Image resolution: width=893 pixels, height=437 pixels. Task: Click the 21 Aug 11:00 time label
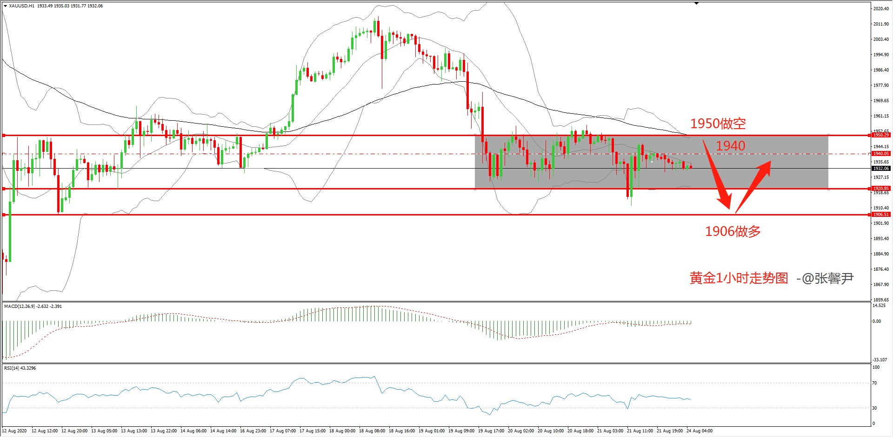click(x=640, y=431)
